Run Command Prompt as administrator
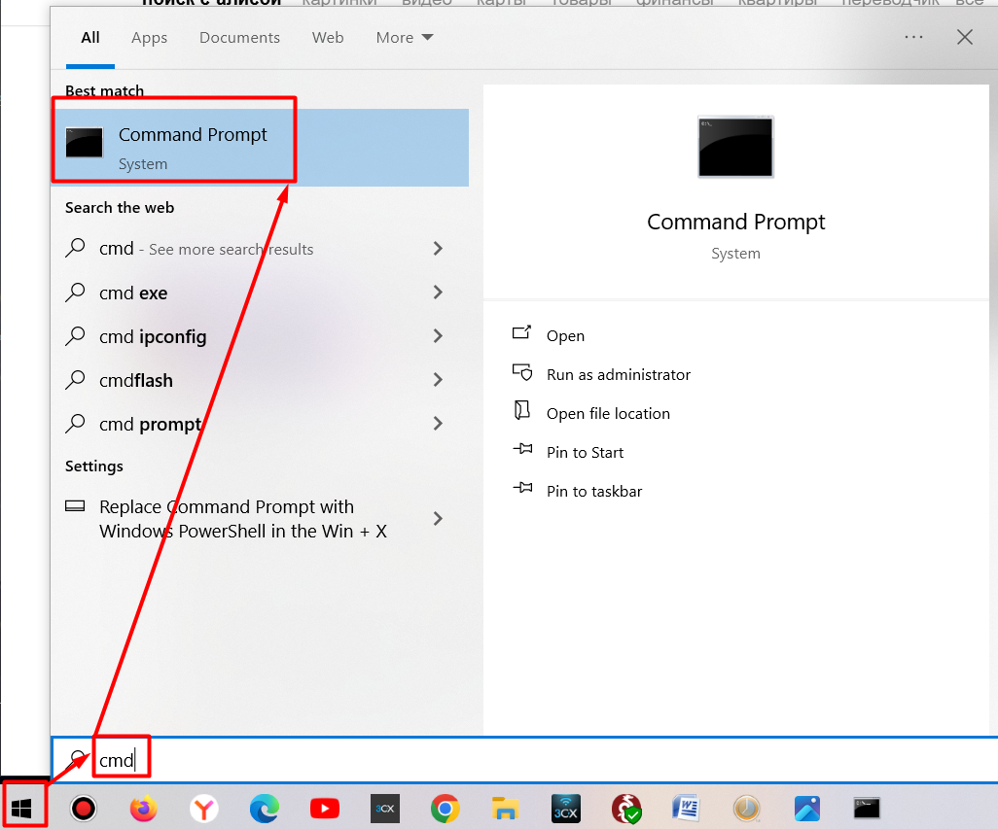Screen dimensions: 998x829 pyautogui.click(x=618, y=374)
